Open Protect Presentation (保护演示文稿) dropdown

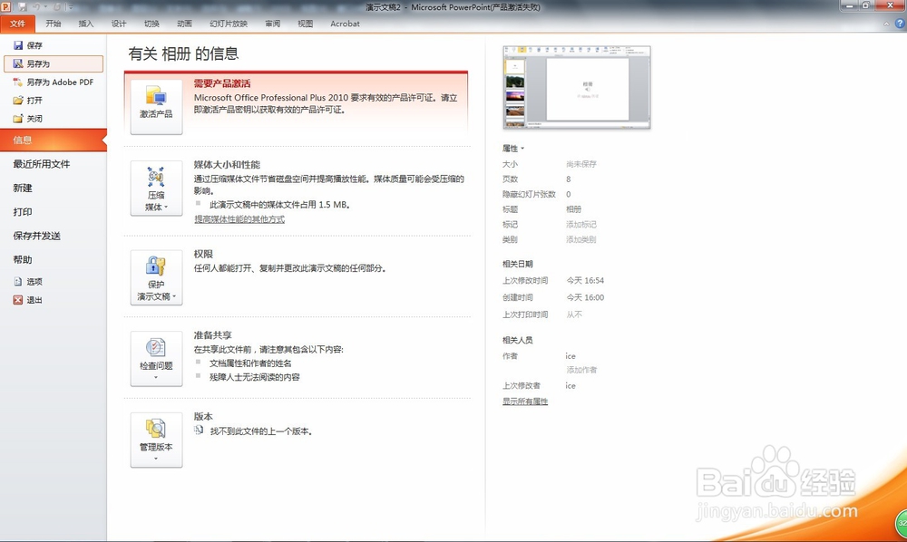(156, 277)
